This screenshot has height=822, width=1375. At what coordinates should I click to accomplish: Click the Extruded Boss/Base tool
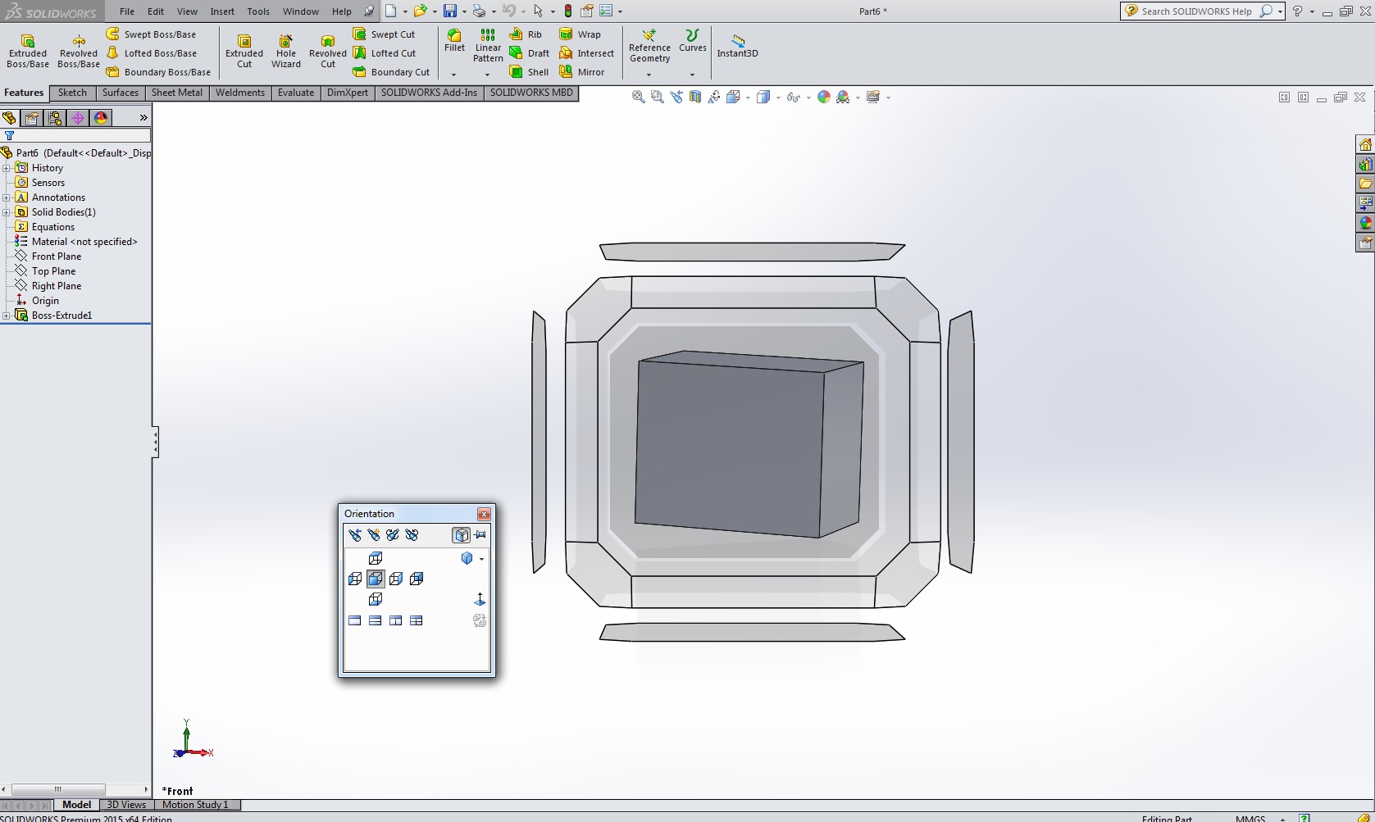click(28, 51)
